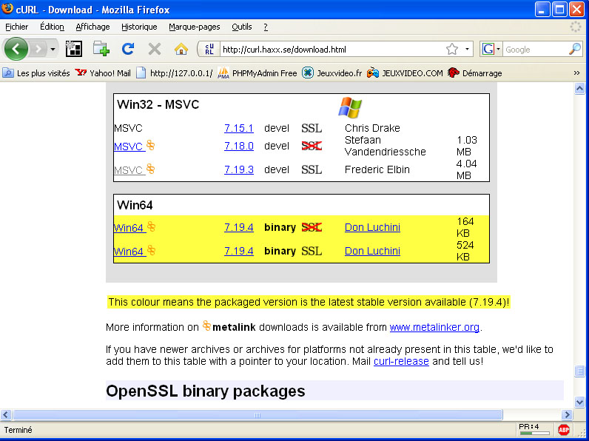Open the Démarrage bookmark
Screen dimensions: 589x441
coord(475,73)
